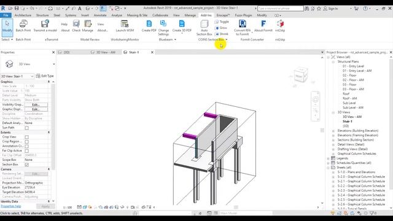393x221 pixels.
Task: Open the 3D View: Stair-1 instance dropdown
Action: pyautogui.click(x=32, y=76)
